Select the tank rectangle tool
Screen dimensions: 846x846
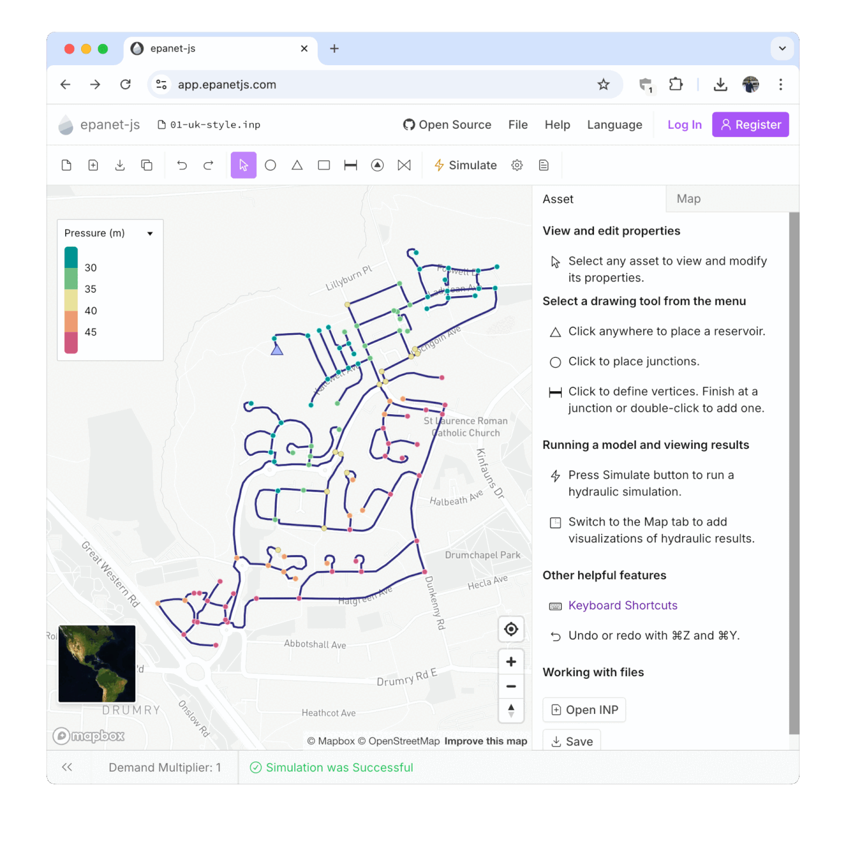[x=324, y=165]
